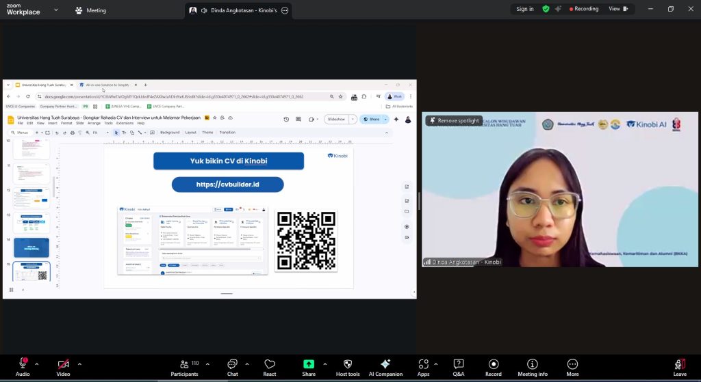Open the More menu in toolbar
The width and height of the screenshot is (701, 382).
click(x=572, y=365)
